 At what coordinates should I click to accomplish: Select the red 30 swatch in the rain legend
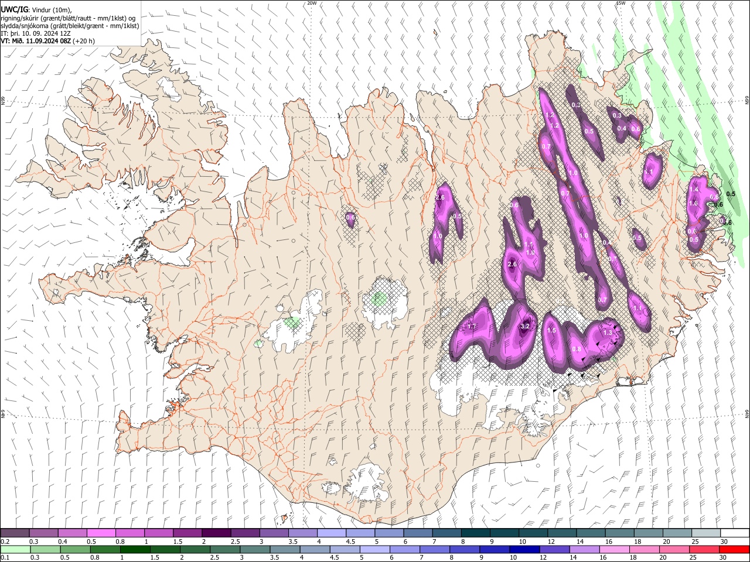[734, 549]
